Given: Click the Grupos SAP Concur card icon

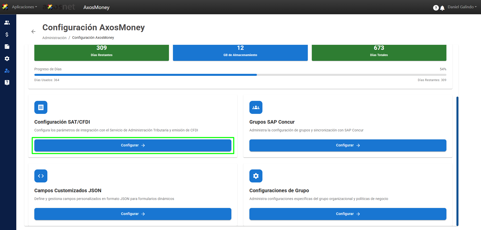Looking at the screenshot, I should [256, 107].
